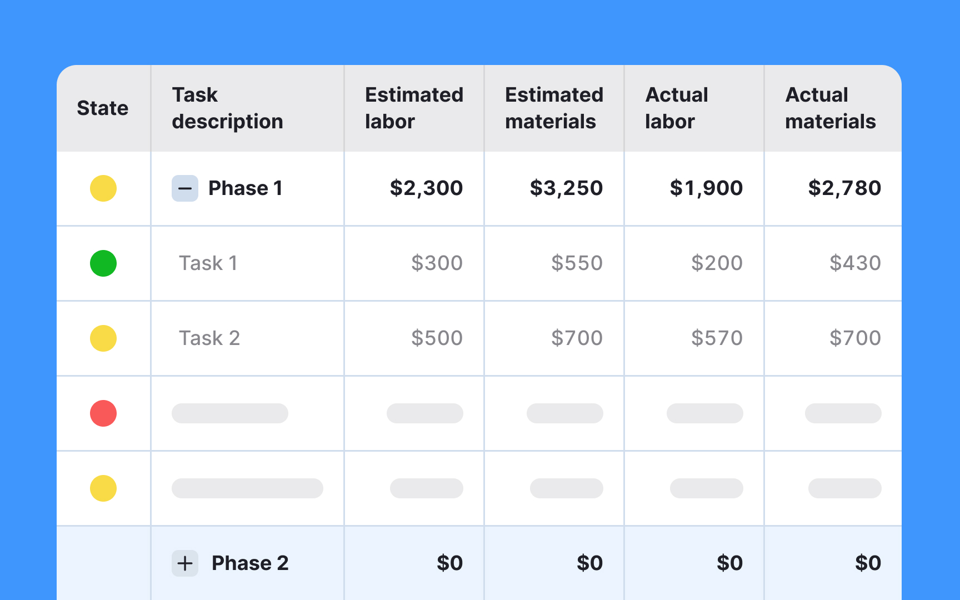Click the red state dot

click(x=103, y=413)
